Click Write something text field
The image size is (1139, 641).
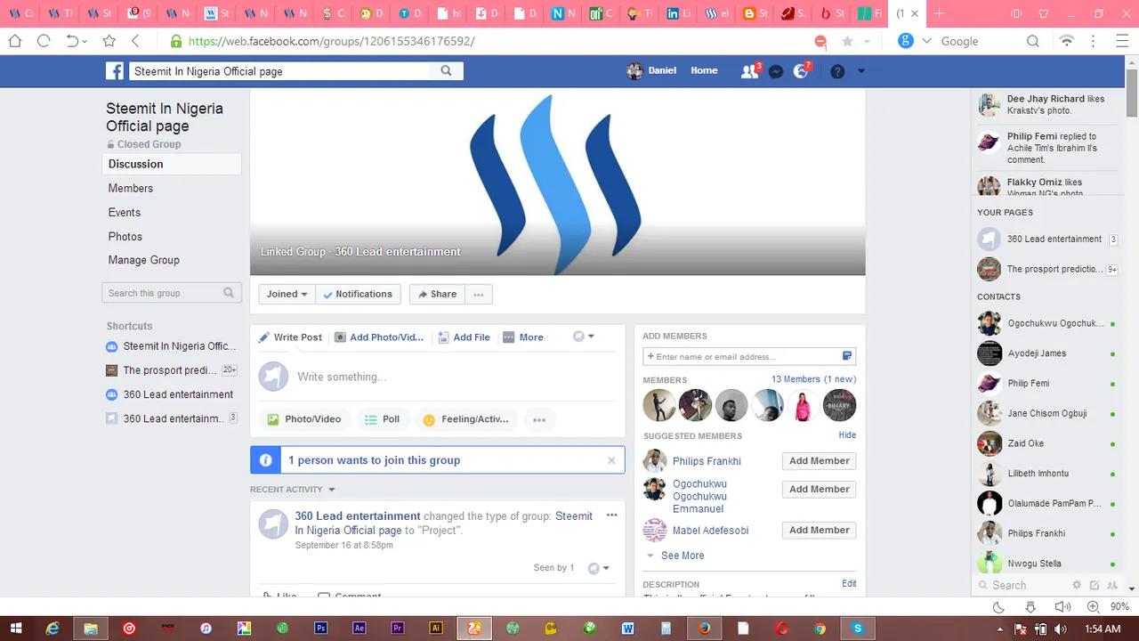(457, 377)
